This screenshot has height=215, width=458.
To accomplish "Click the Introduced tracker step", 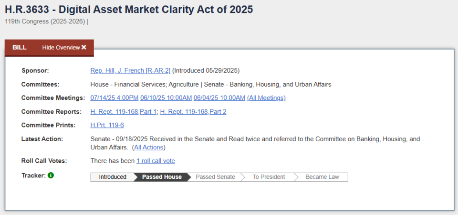I will click(113, 177).
